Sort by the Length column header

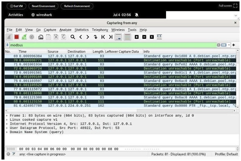click(98, 52)
